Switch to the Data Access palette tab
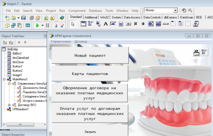 pos(132,17)
